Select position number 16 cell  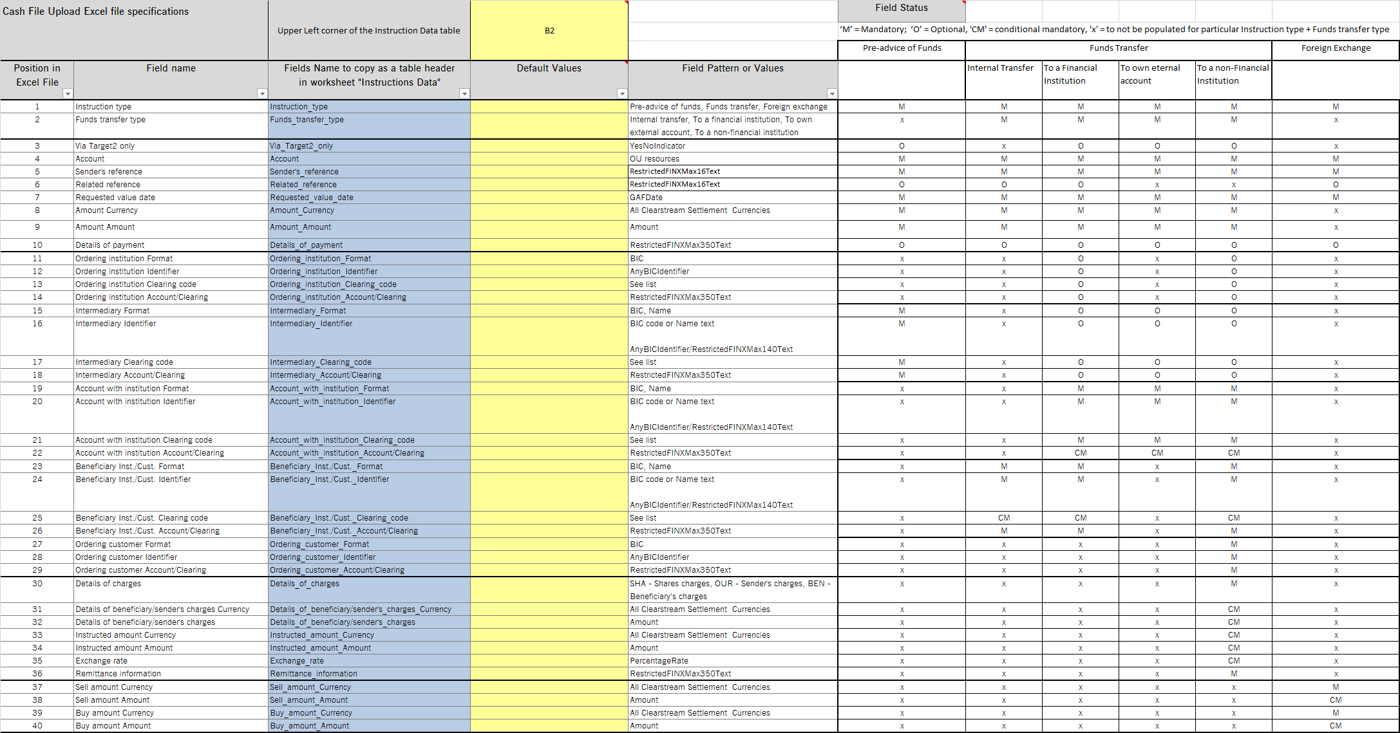pos(37,337)
